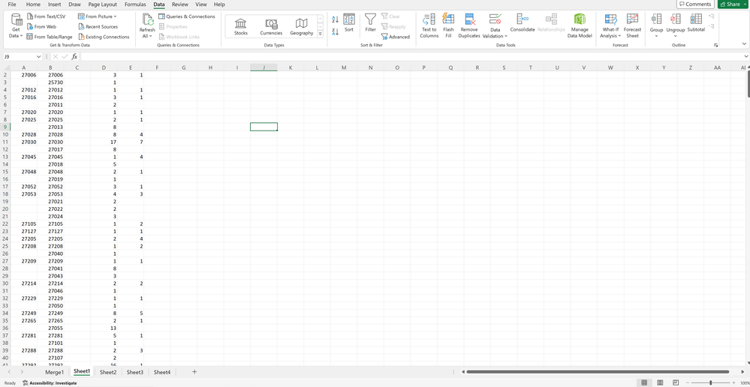
Task: Switch to Page Layout view
Action: (660, 382)
